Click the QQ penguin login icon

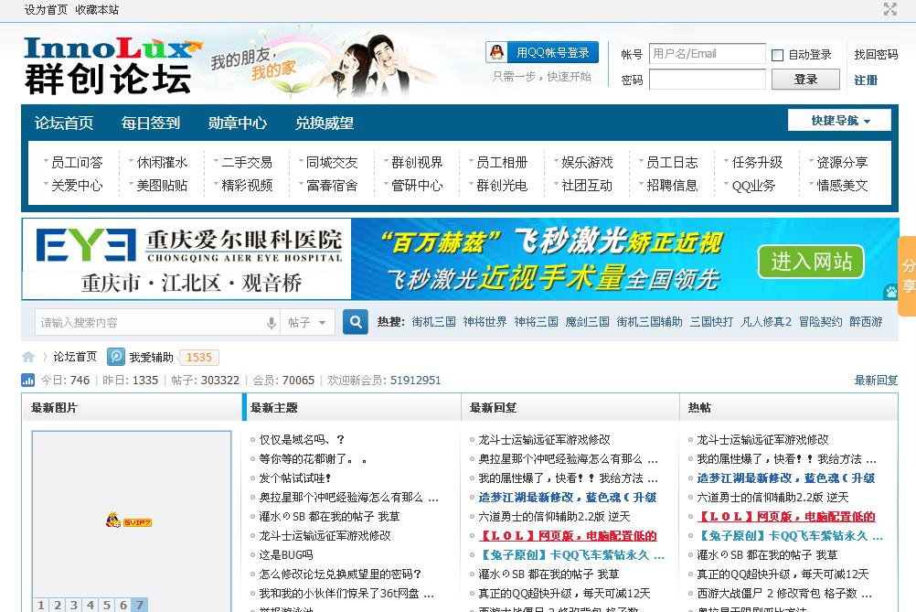pyautogui.click(x=496, y=53)
